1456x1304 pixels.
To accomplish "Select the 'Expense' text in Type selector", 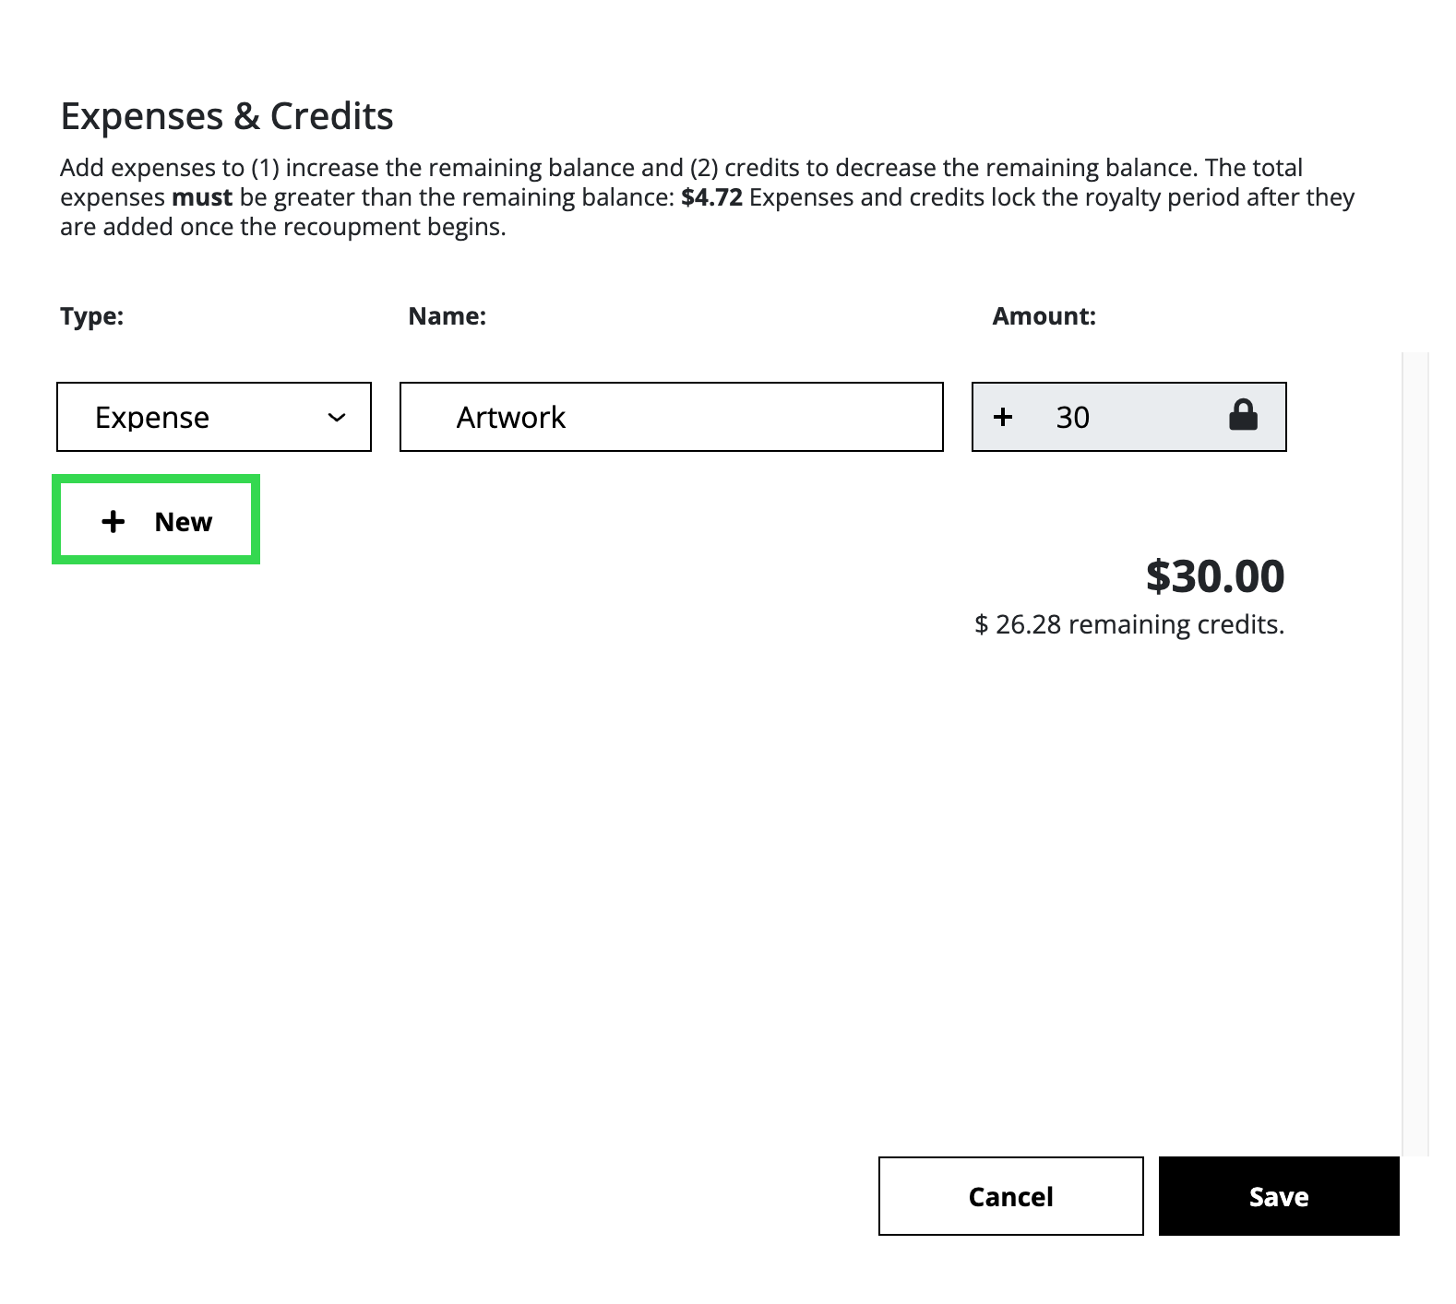I will point(152,418).
